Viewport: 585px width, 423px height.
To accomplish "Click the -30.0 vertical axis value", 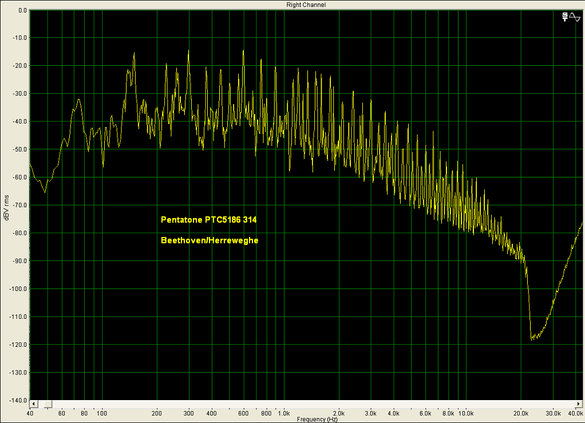I will 20,94.
